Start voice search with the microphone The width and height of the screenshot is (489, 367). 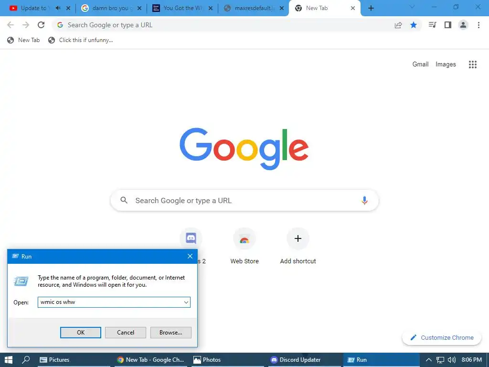[x=364, y=200]
